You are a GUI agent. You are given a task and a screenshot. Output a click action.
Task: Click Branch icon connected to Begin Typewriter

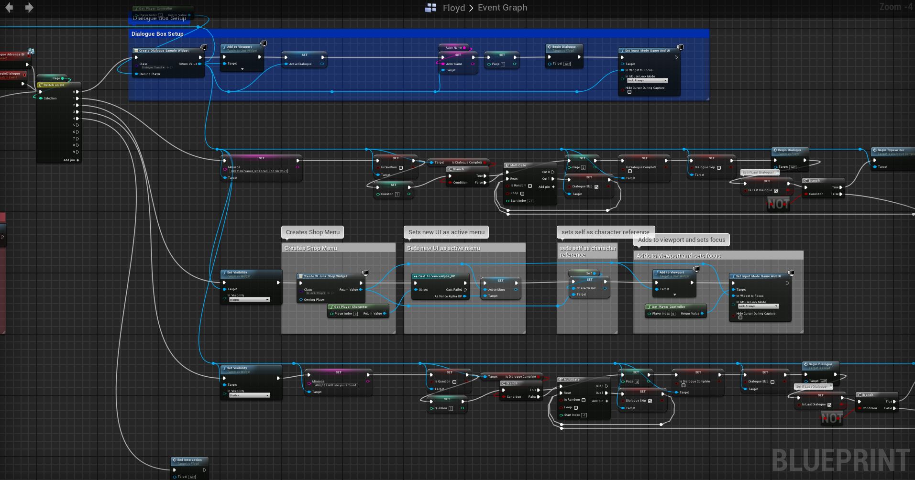[806, 181]
